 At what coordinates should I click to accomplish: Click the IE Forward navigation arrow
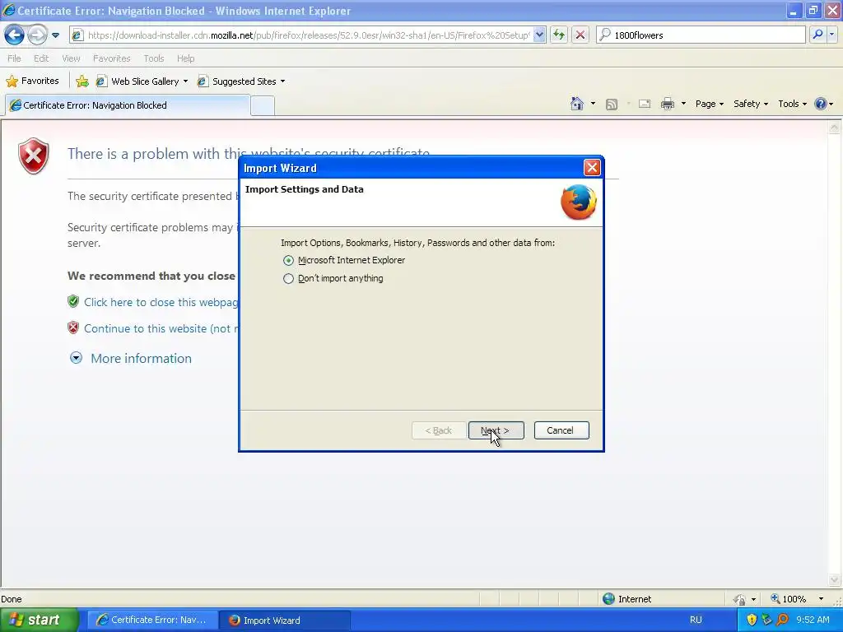(36, 35)
